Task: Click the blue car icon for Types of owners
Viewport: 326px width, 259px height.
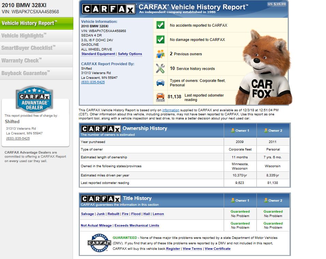Action: click(x=160, y=83)
